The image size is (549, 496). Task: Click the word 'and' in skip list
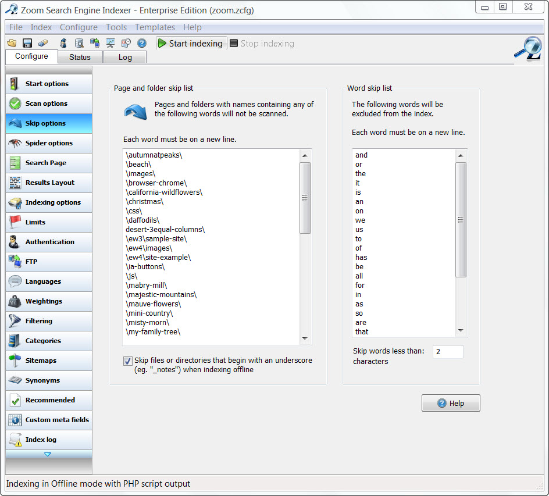361,155
